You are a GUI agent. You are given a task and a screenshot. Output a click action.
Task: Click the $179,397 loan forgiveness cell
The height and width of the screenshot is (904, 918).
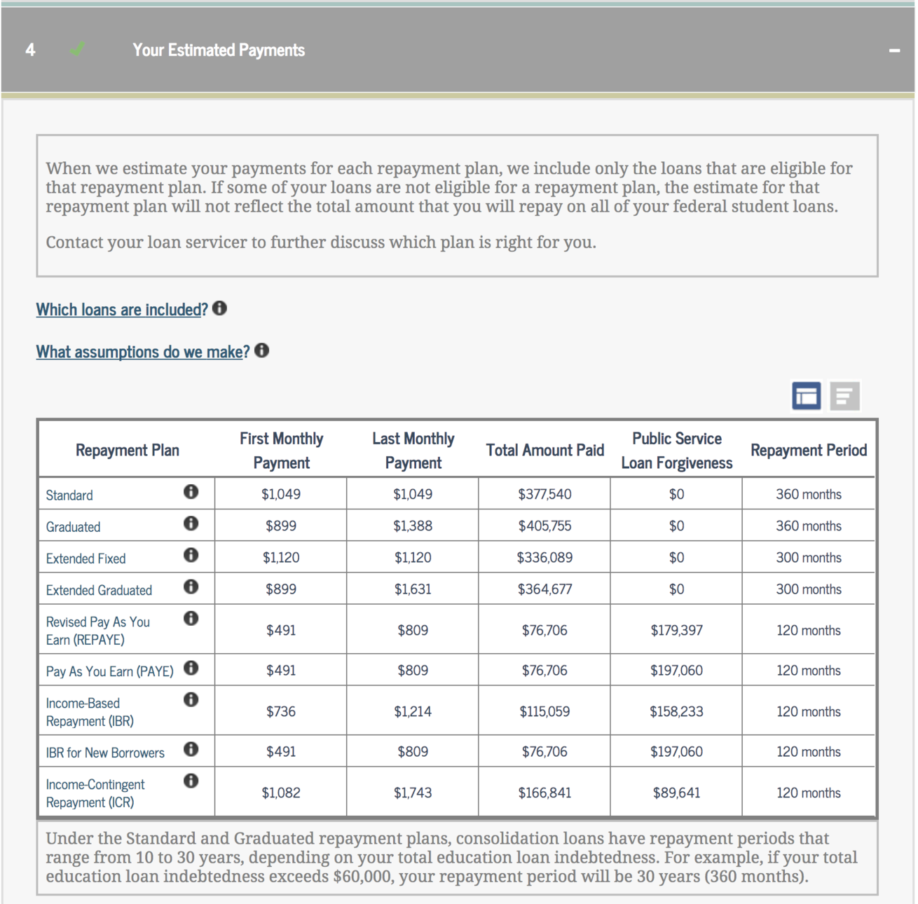(x=676, y=630)
